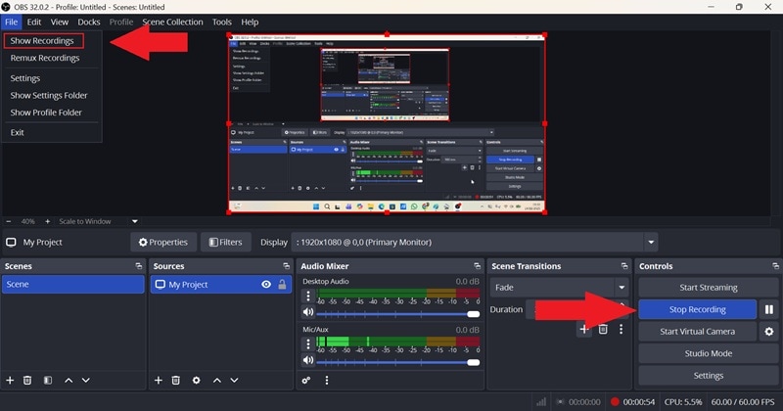This screenshot has height=411, width=783.
Task: Click the stream signal status icon
Action: [x=541, y=401]
